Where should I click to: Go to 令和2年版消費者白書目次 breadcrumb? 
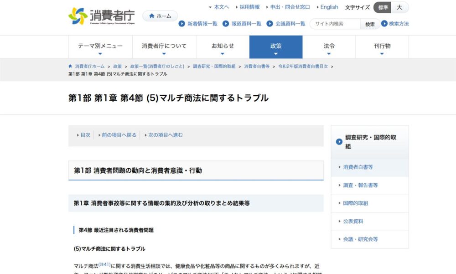click(303, 66)
